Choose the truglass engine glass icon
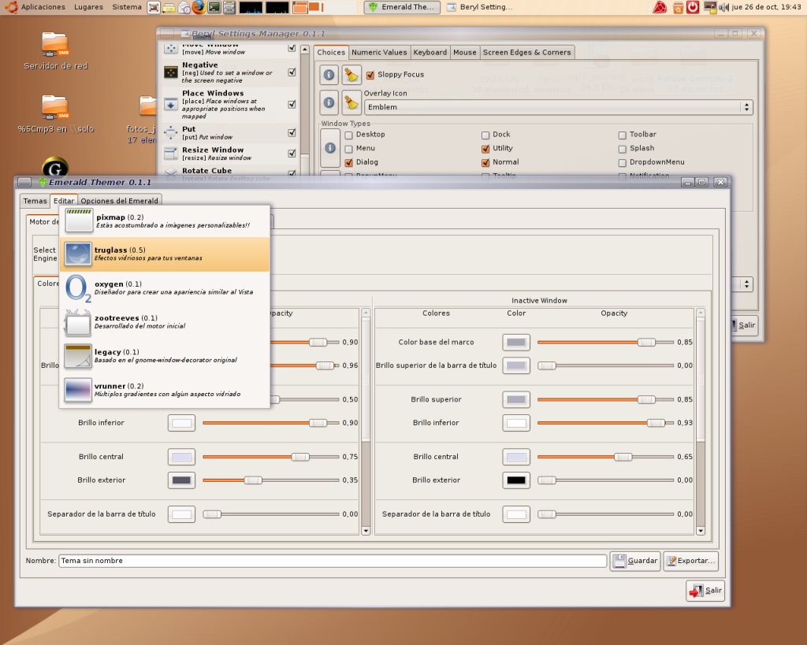The image size is (807, 645). coord(78,254)
